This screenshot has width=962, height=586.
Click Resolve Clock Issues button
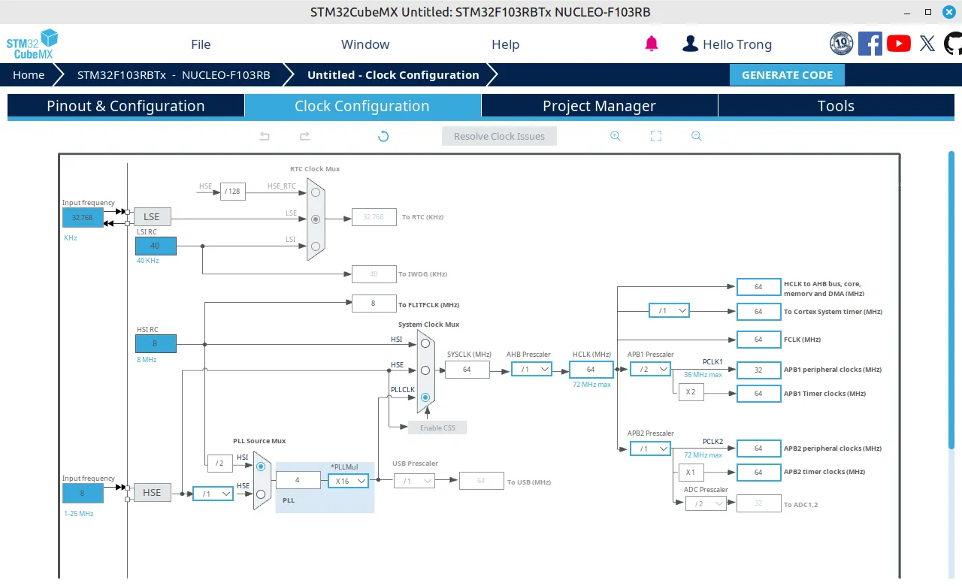pyautogui.click(x=499, y=136)
